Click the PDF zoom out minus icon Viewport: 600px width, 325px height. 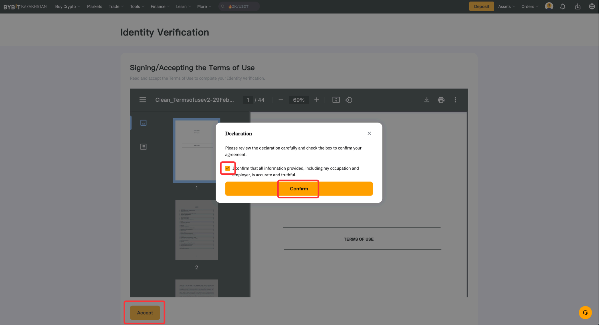point(281,100)
